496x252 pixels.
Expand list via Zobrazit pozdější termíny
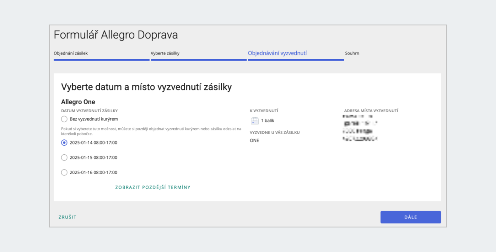click(153, 187)
